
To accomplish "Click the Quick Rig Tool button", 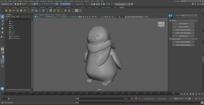I will tap(183, 36).
